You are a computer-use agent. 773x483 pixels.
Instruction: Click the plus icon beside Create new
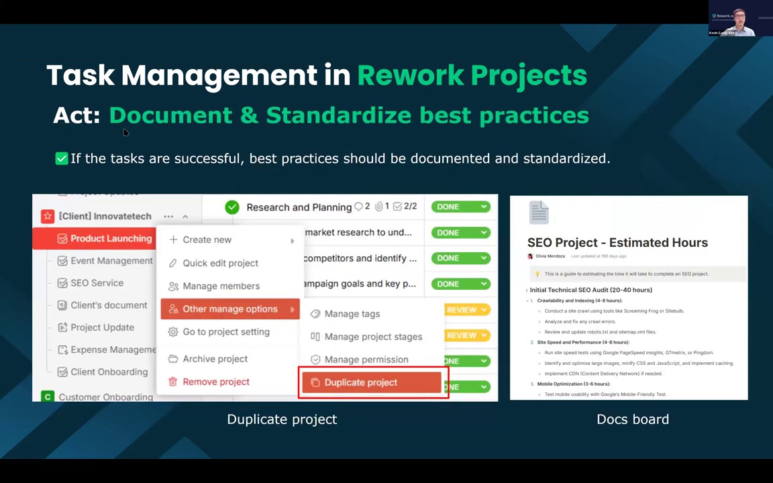coord(173,239)
